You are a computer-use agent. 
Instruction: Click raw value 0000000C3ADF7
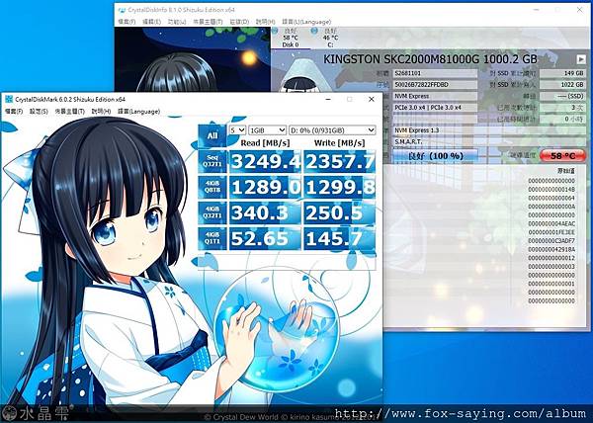coord(551,240)
